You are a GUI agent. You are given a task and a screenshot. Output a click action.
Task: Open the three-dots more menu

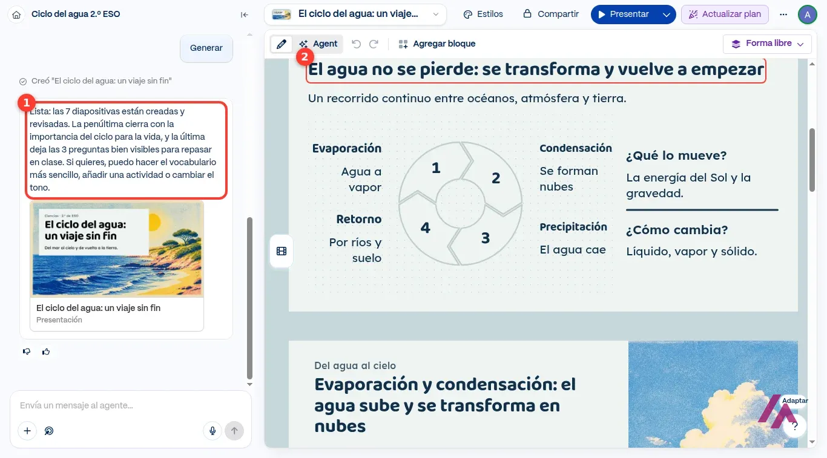click(783, 15)
